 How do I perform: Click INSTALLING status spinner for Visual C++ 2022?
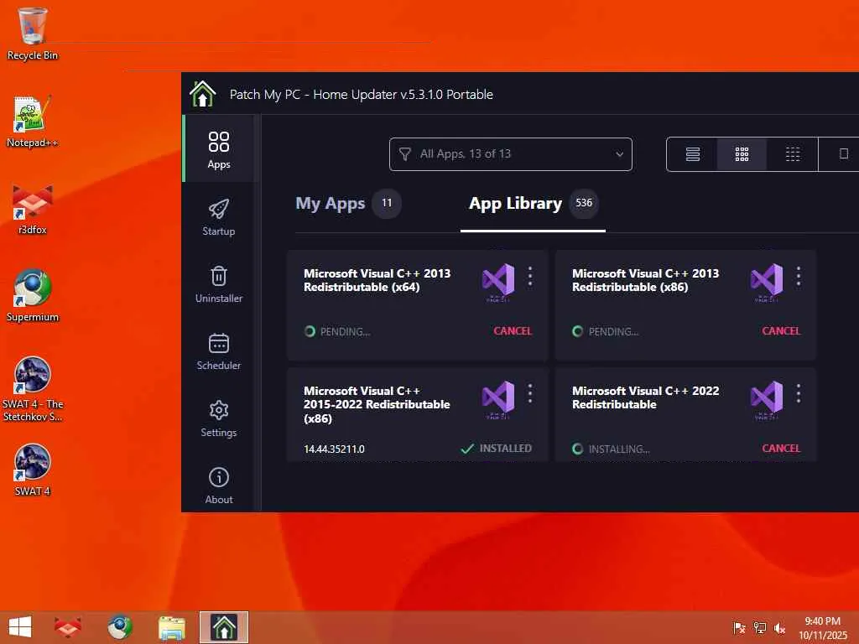pyautogui.click(x=577, y=449)
